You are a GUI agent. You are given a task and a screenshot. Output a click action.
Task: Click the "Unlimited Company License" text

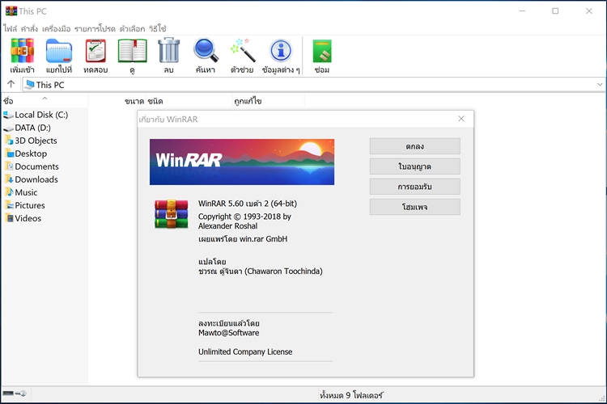coord(245,351)
